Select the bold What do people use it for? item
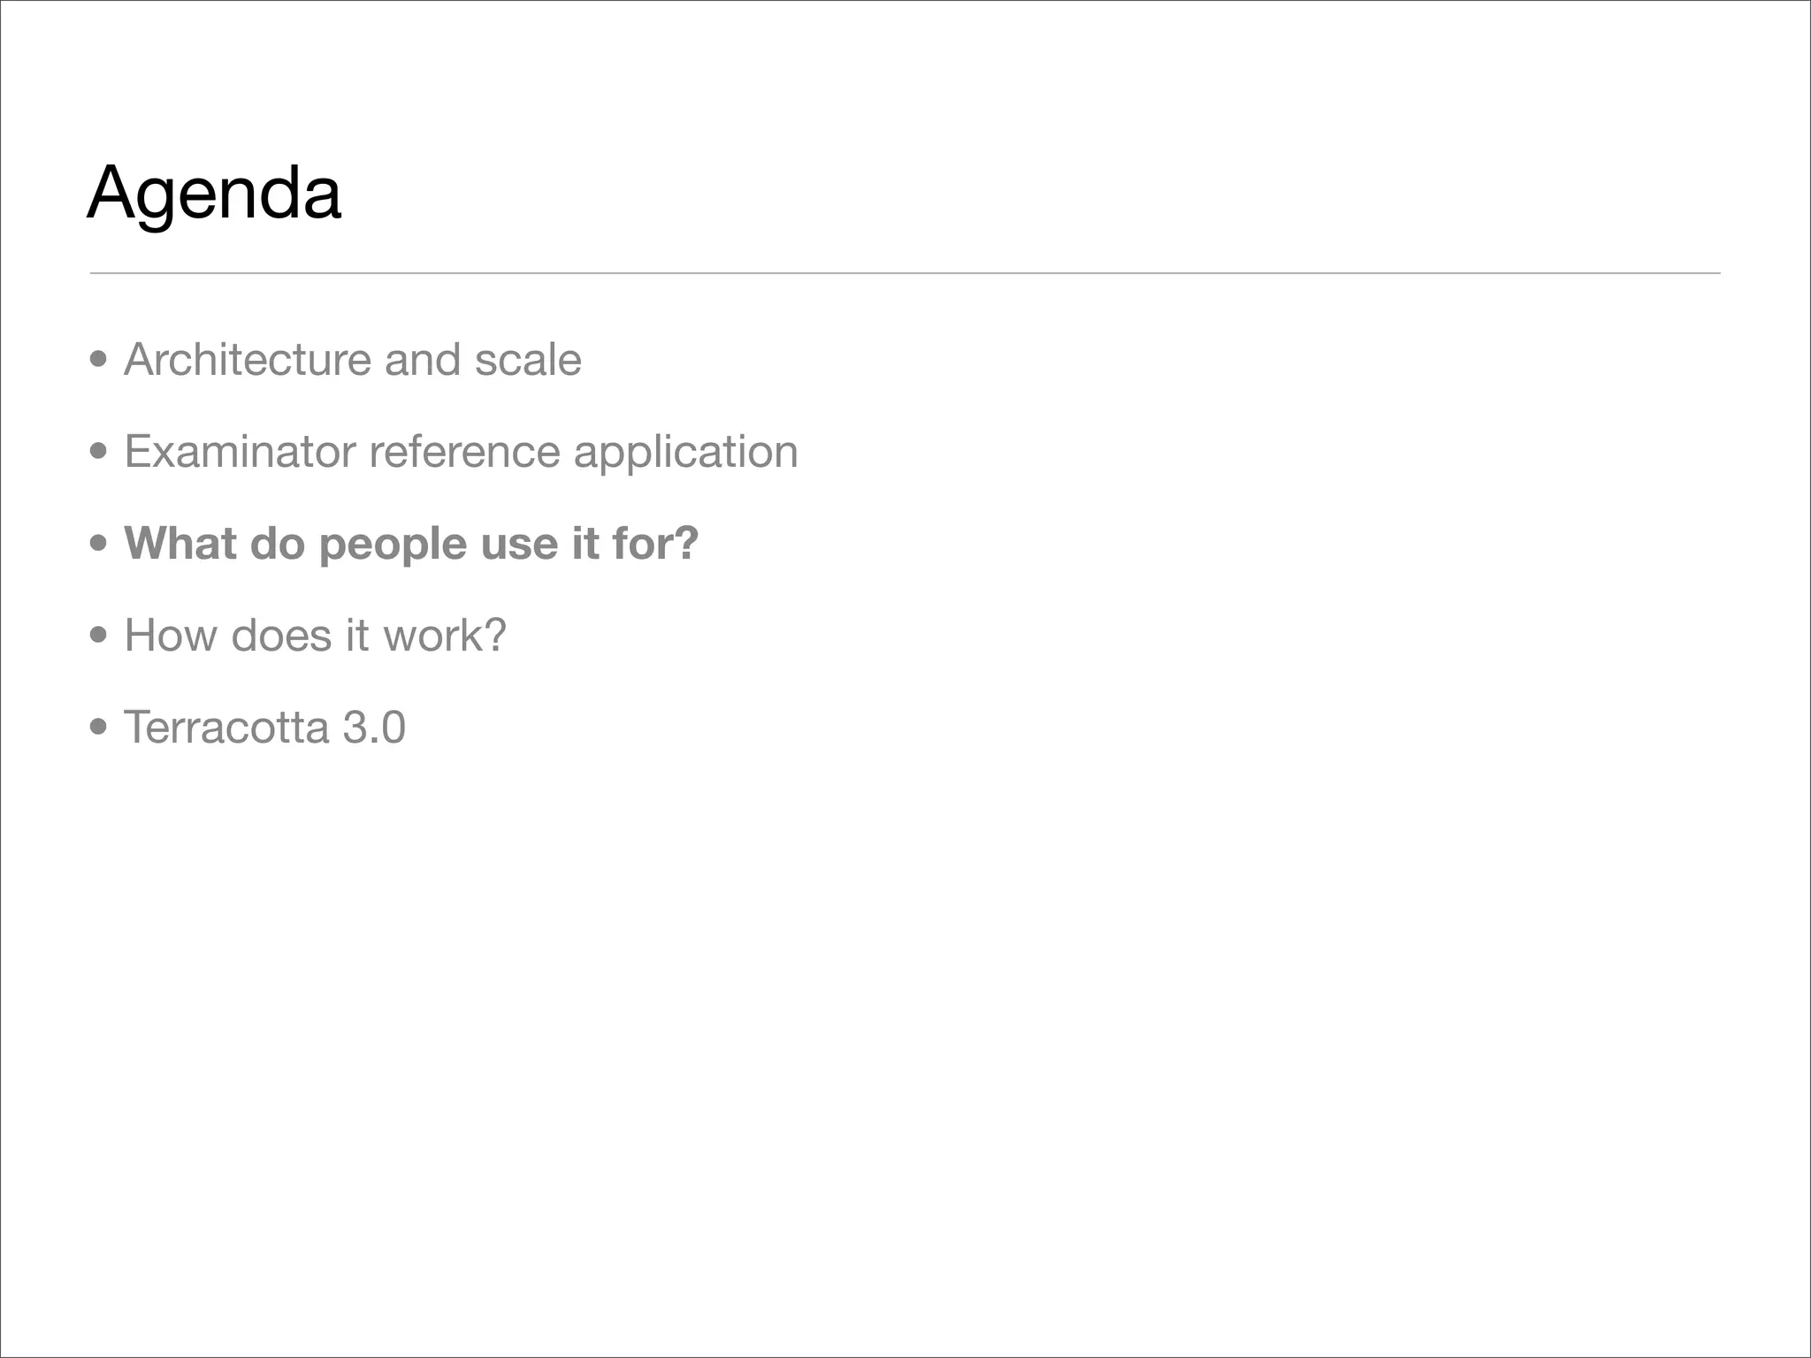This screenshot has width=1811, height=1358. coord(411,543)
